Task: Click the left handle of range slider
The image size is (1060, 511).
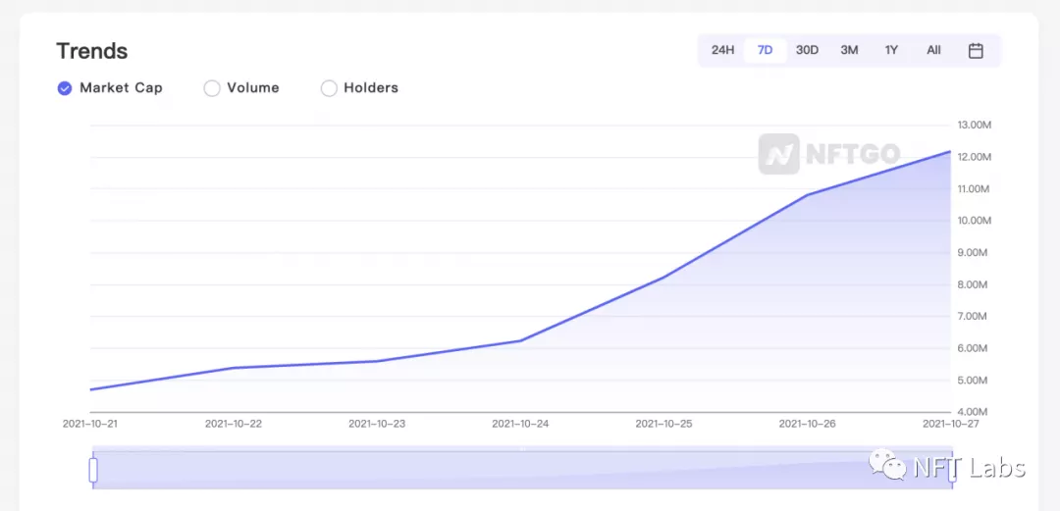Action: tap(93, 470)
